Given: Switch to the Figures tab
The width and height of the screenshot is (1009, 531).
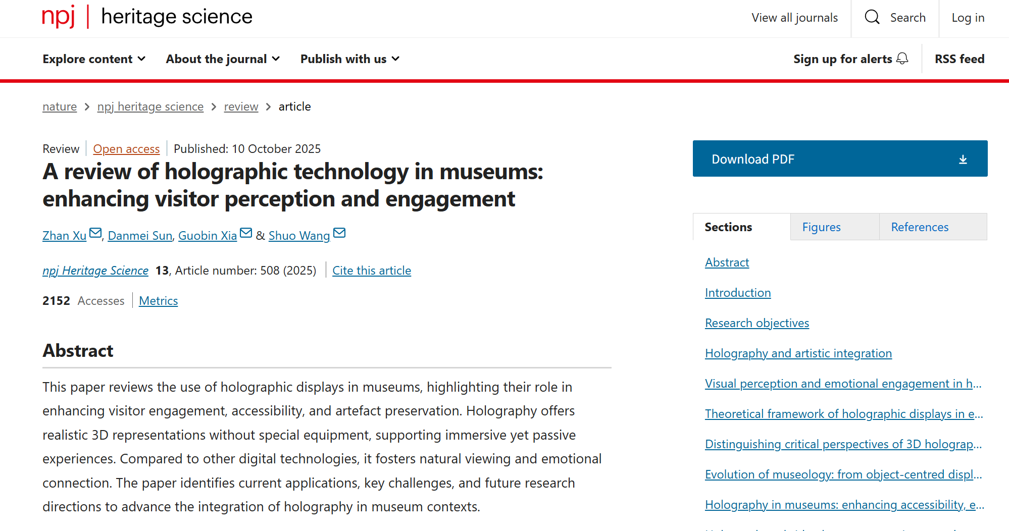Looking at the screenshot, I should tap(821, 227).
